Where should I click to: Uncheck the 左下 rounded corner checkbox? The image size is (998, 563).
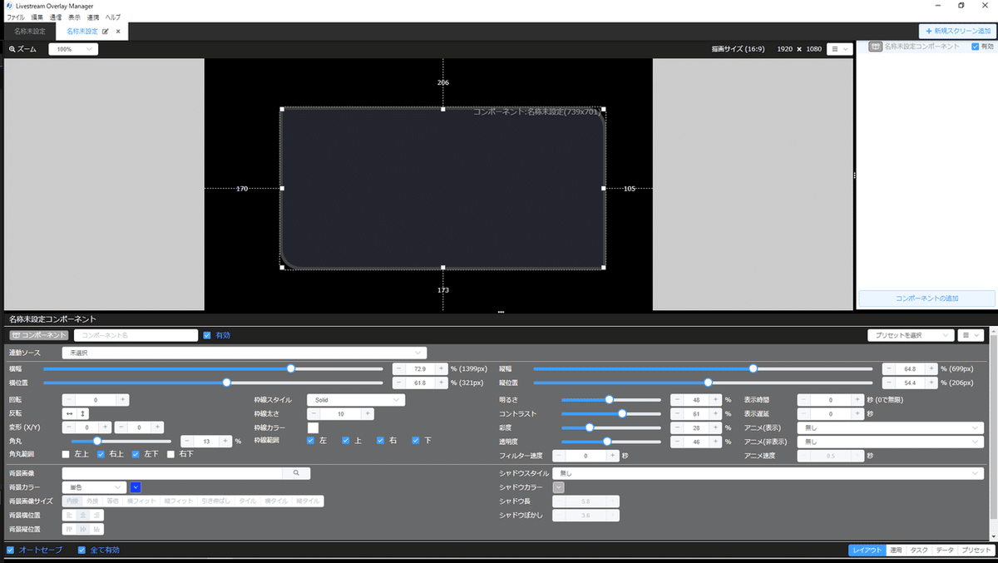click(x=136, y=454)
